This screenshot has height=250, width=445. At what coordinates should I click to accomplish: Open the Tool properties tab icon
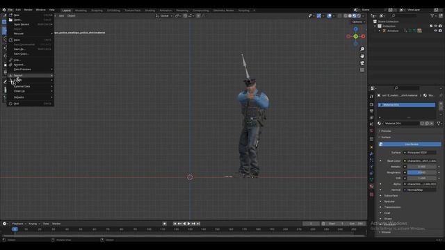[x=371, y=97]
